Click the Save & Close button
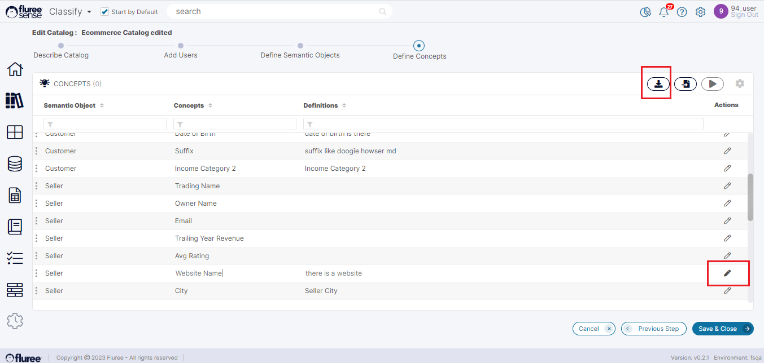 pos(722,329)
